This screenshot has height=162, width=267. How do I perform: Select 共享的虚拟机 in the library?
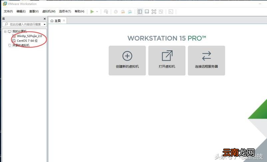[x=21, y=45]
